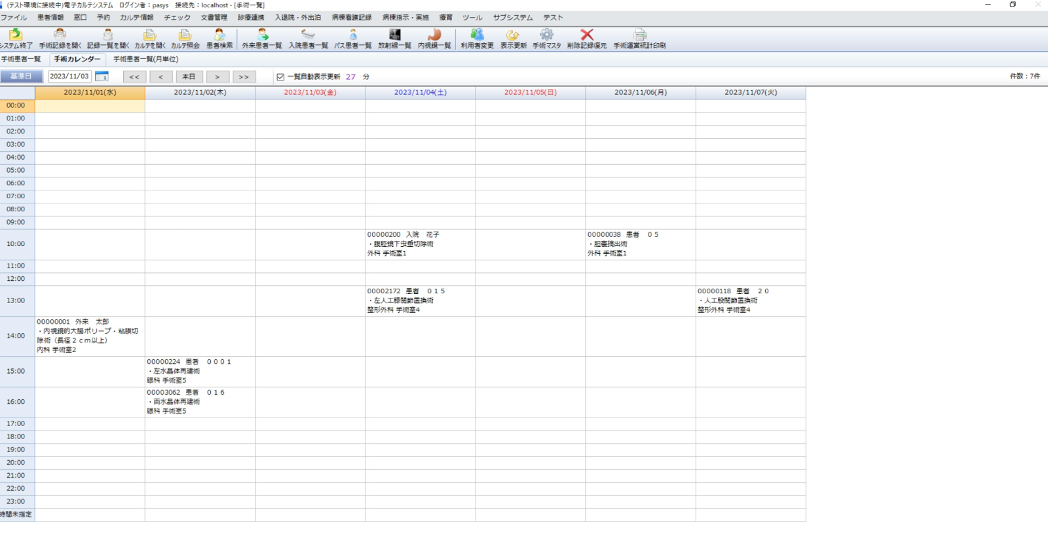Click the 内視鏡一覧 stomach icon
The width and height of the screenshot is (1048, 534).
[434, 35]
